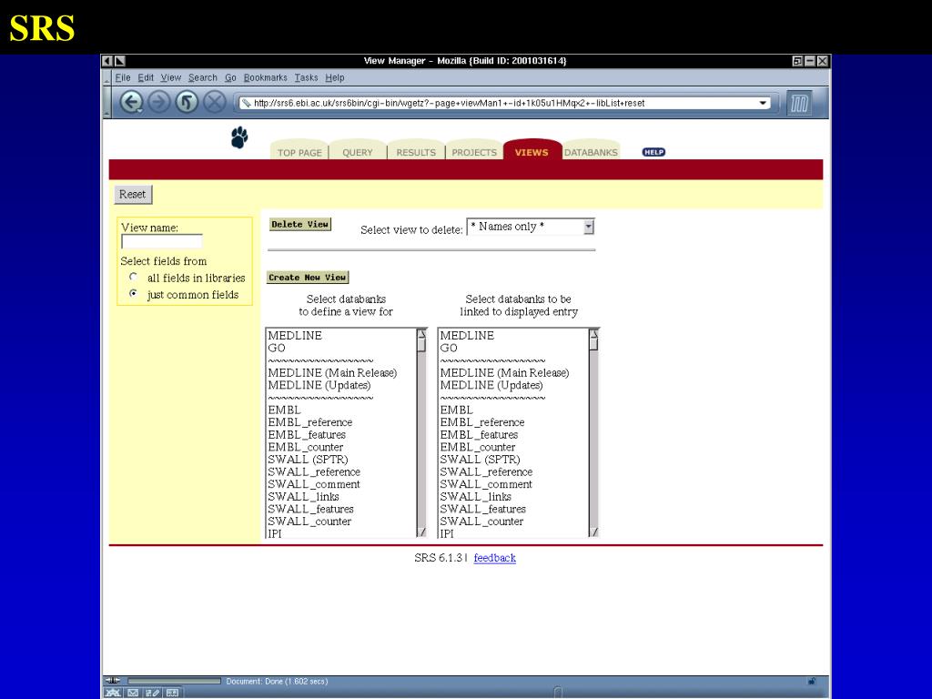Switch to the PROJECTS tab
The image size is (932, 699).
[x=473, y=152]
